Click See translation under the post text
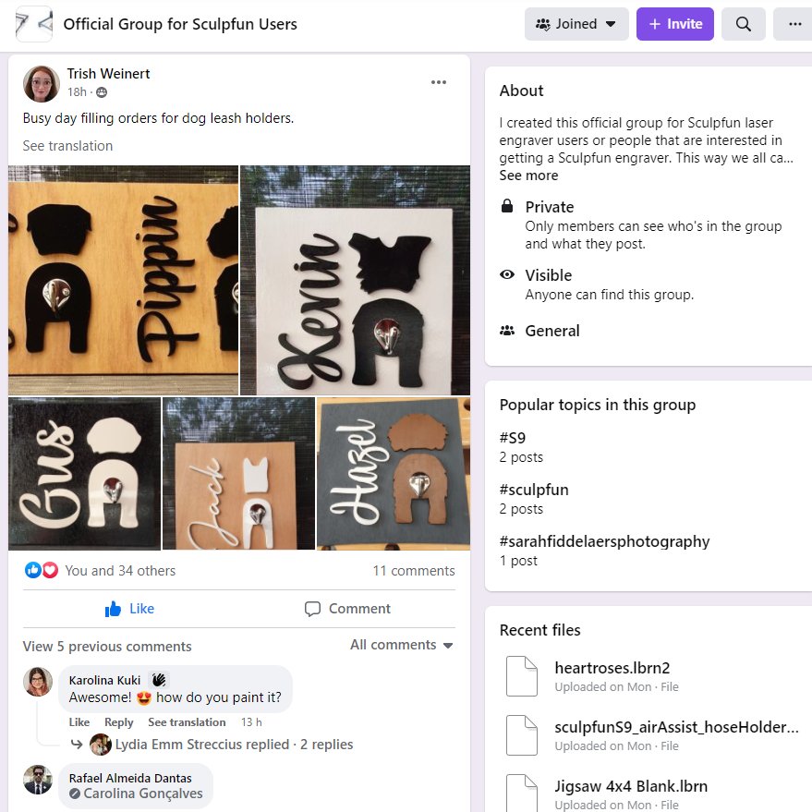Screen dimensions: 812x812 [x=67, y=146]
